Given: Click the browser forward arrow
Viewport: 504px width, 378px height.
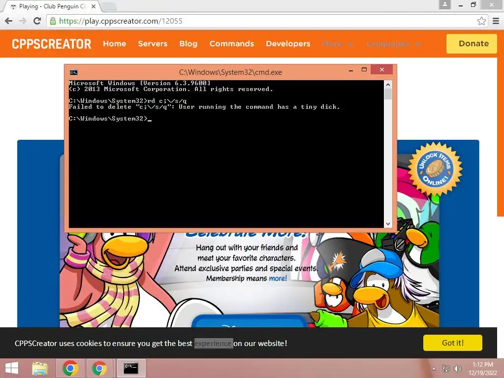Looking at the screenshot, I should [x=23, y=21].
